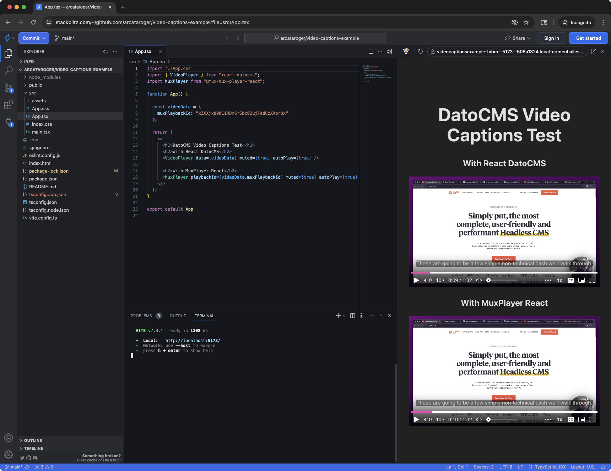Image resolution: width=611 pixels, height=471 pixels.
Task: Click the Get started button
Action: [x=588, y=38]
